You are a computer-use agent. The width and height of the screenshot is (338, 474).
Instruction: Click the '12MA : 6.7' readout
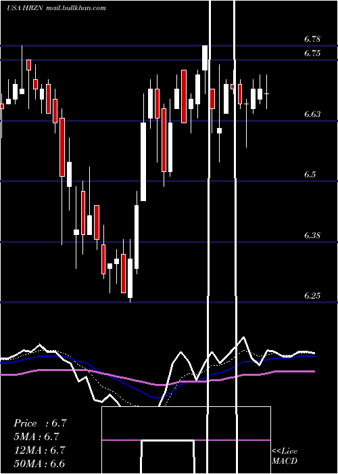tap(39, 450)
